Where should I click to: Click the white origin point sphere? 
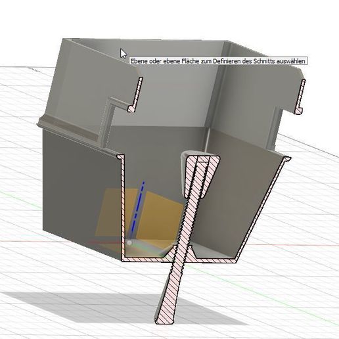(129, 242)
